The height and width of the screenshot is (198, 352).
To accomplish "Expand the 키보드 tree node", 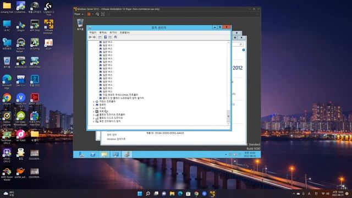I will click(x=94, y=108).
